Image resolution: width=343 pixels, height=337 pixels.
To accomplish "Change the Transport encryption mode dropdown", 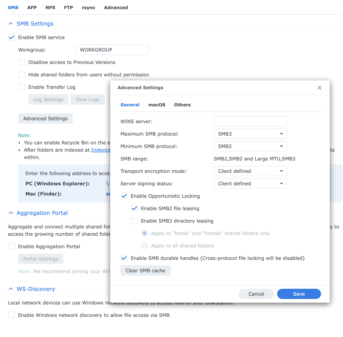I will (281, 171).
